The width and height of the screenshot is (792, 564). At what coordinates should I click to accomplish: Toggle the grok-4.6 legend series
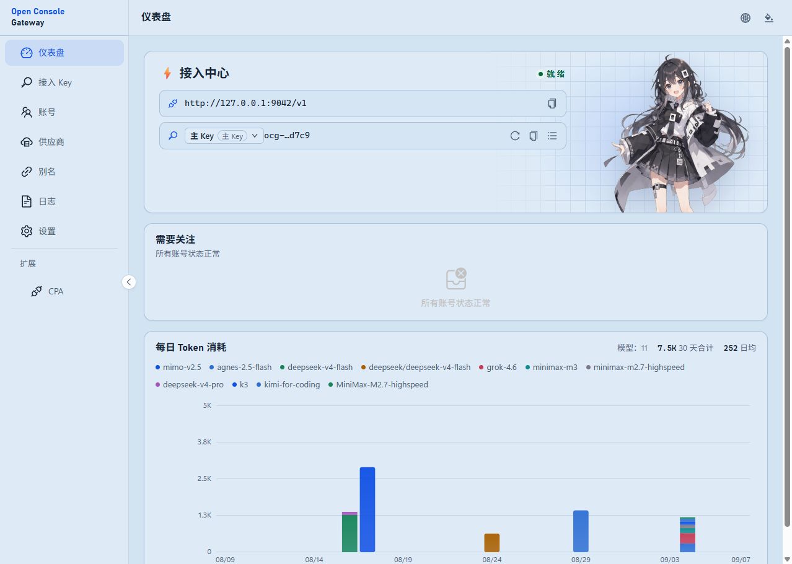tap(498, 368)
